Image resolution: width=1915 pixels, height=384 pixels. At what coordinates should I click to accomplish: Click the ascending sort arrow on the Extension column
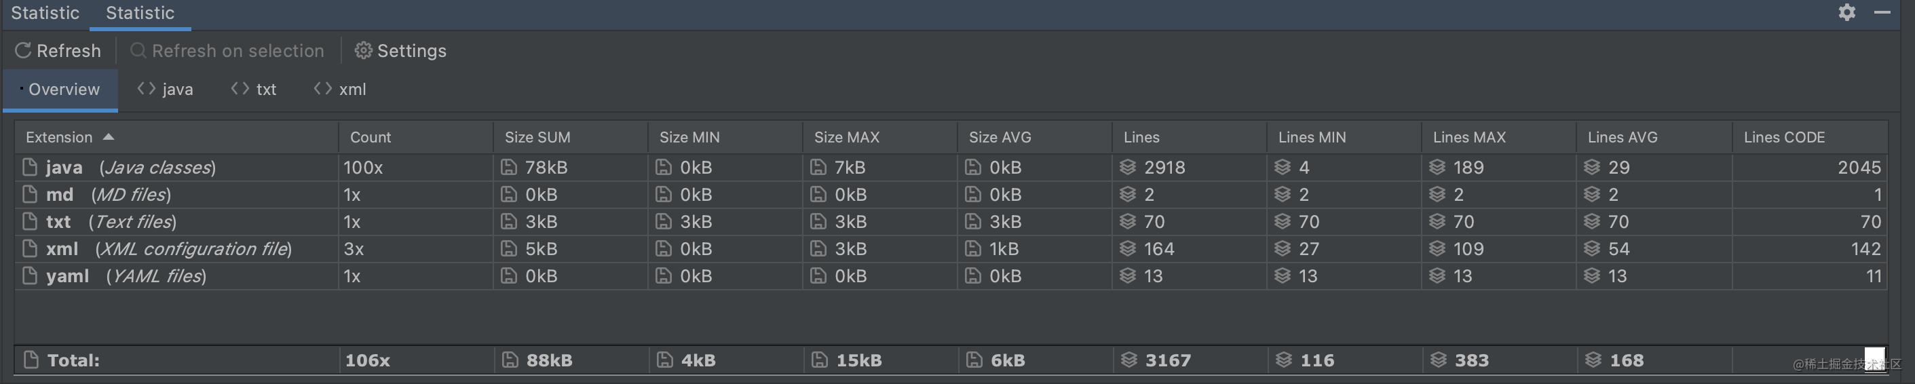[109, 136]
